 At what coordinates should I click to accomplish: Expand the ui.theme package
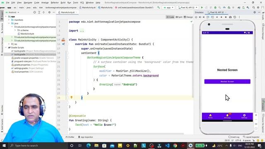(15, 30)
